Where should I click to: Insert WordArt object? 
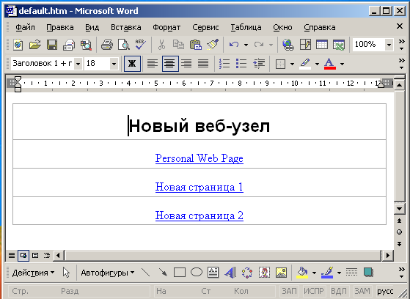coord(230,273)
